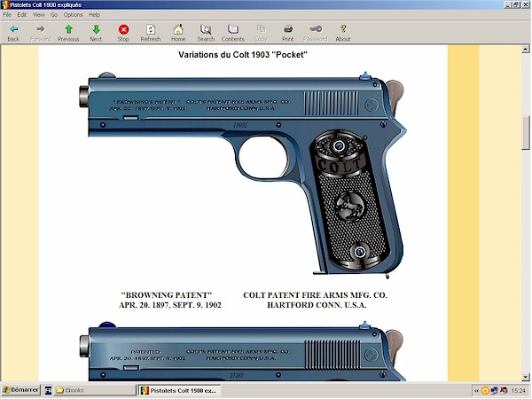Click the first Colt pistol illustration
The height and width of the screenshot is (399, 532).
tap(243, 175)
